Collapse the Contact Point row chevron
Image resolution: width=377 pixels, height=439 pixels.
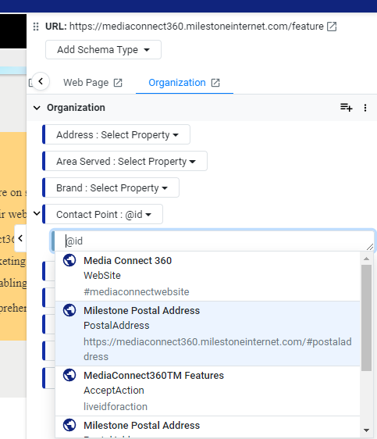point(37,213)
